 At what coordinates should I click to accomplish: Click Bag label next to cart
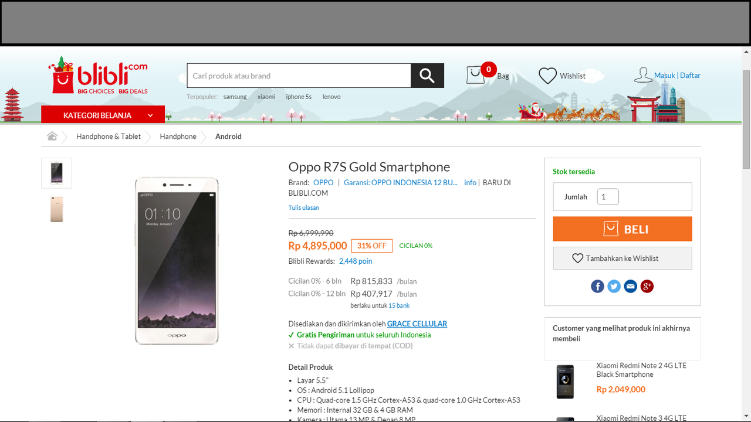tap(503, 76)
